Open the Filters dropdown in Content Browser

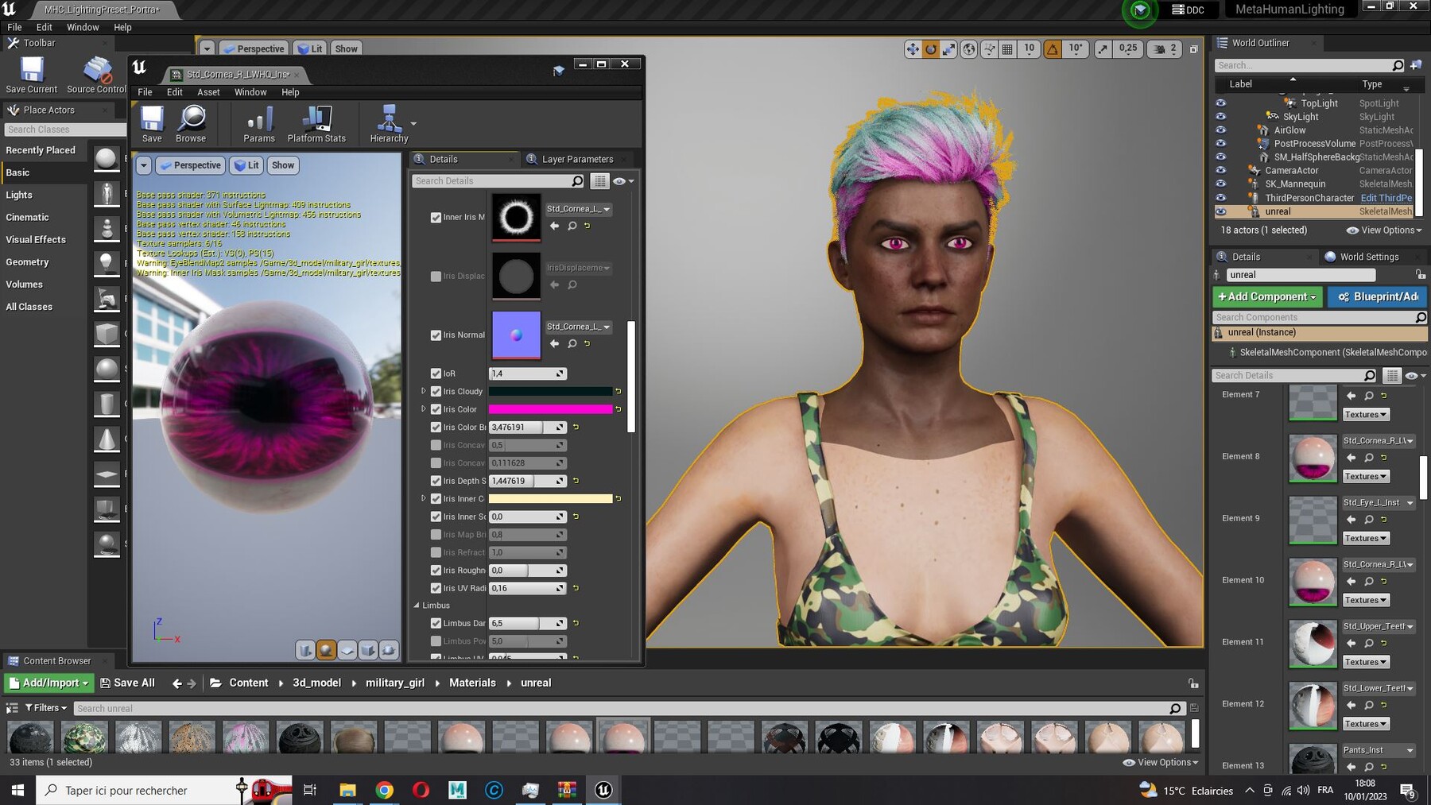tap(46, 708)
